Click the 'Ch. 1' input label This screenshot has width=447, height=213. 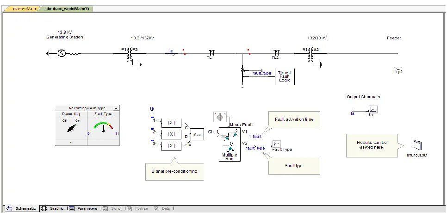213,132
